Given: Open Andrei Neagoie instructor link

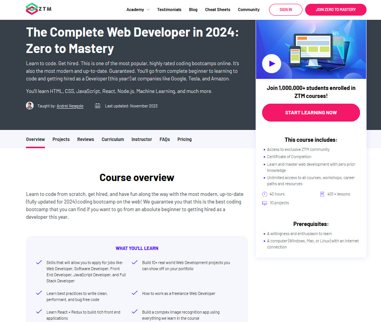Looking at the screenshot, I should pyautogui.click(x=70, y=106).
